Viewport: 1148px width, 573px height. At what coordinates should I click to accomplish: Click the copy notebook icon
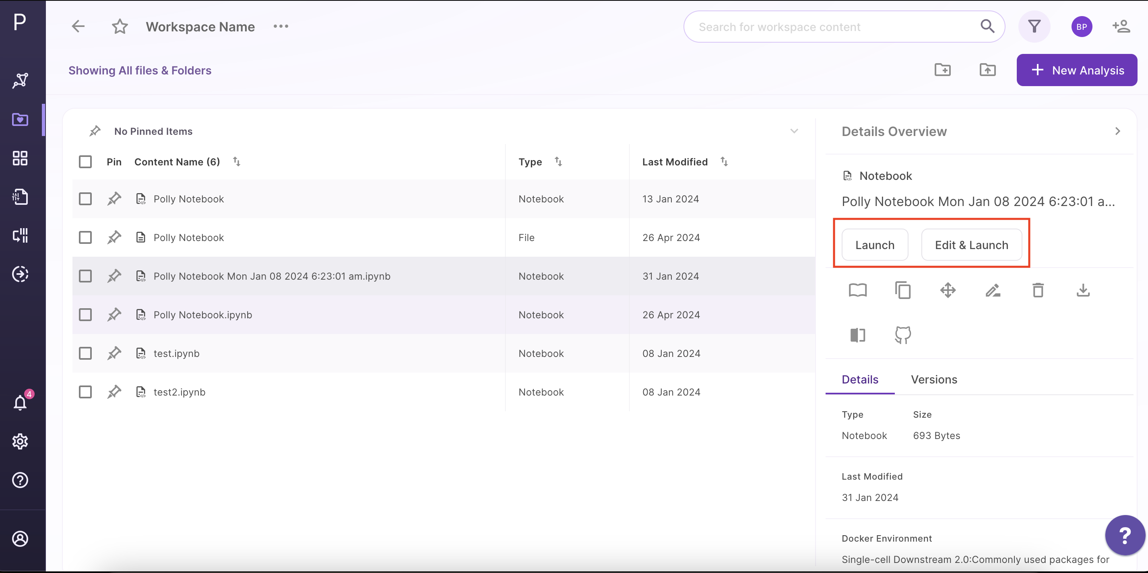click(x=902, y=291)
